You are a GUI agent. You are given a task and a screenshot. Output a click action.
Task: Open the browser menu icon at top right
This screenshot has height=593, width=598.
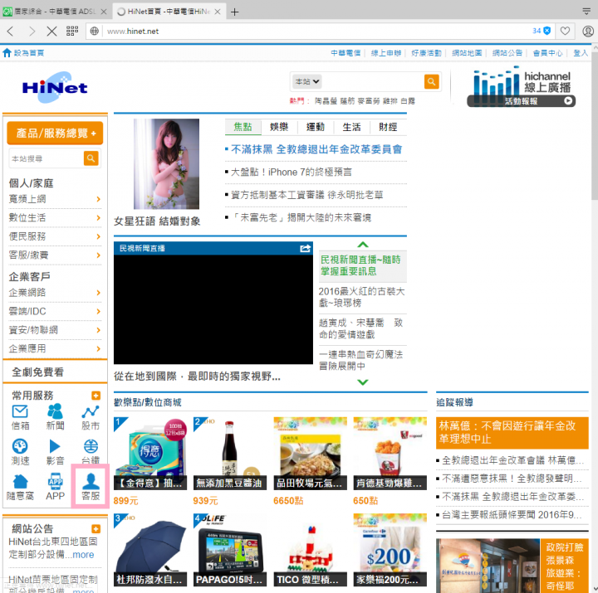[586, 11]
